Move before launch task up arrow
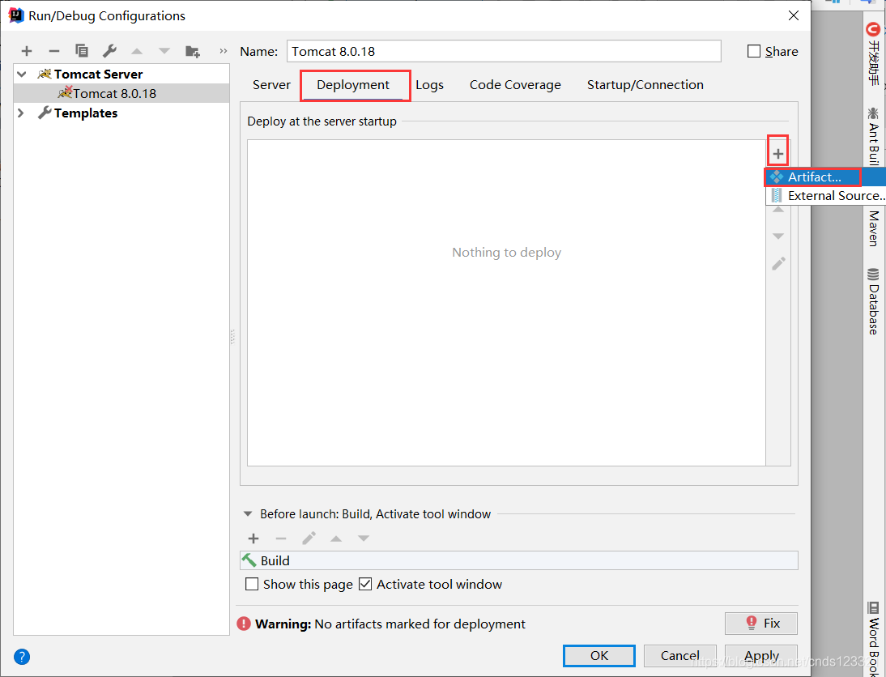The width and height of the screenshot is (886, 677). point(336,539)
